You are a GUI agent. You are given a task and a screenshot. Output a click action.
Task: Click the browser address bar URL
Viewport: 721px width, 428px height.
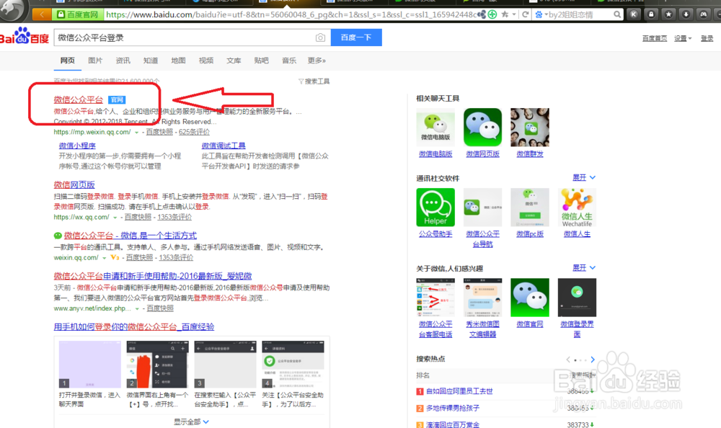291,14
